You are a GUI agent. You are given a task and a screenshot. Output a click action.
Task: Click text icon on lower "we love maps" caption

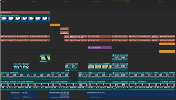89,40
